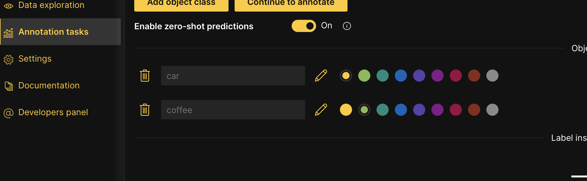Delete the coffee object class
The height and width of the screenshot is (181, 587).
(x=145, y=110)
